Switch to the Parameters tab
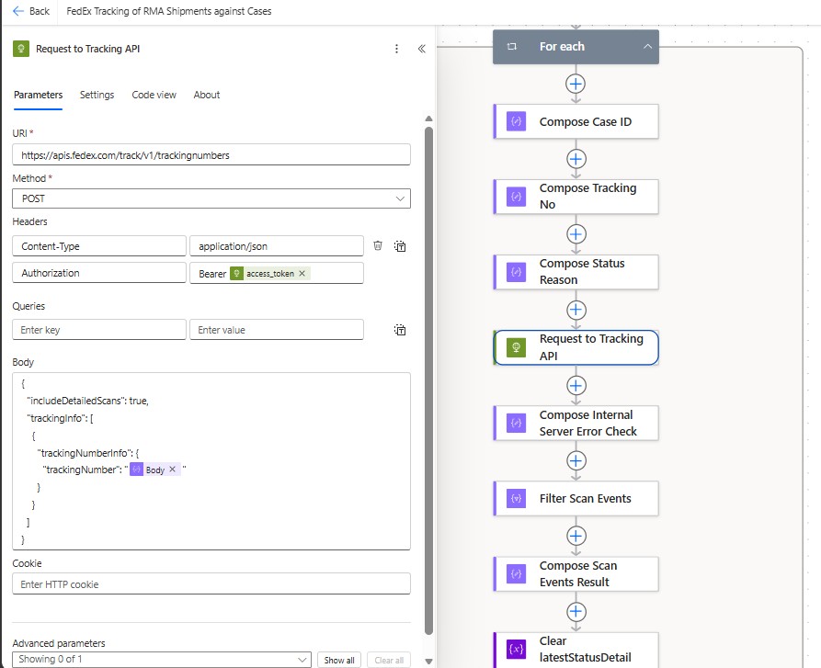821x668 pixels. pyautogui.click(x=39, y=95)
